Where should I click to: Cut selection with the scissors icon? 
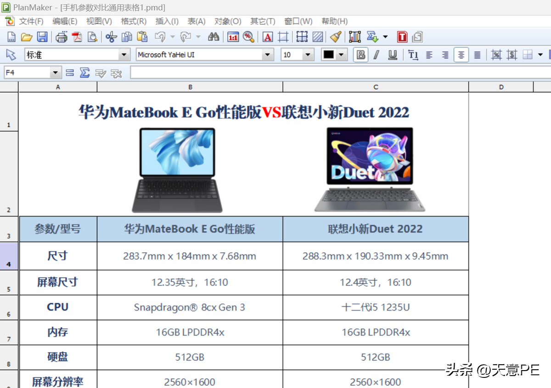coord(112,37)
